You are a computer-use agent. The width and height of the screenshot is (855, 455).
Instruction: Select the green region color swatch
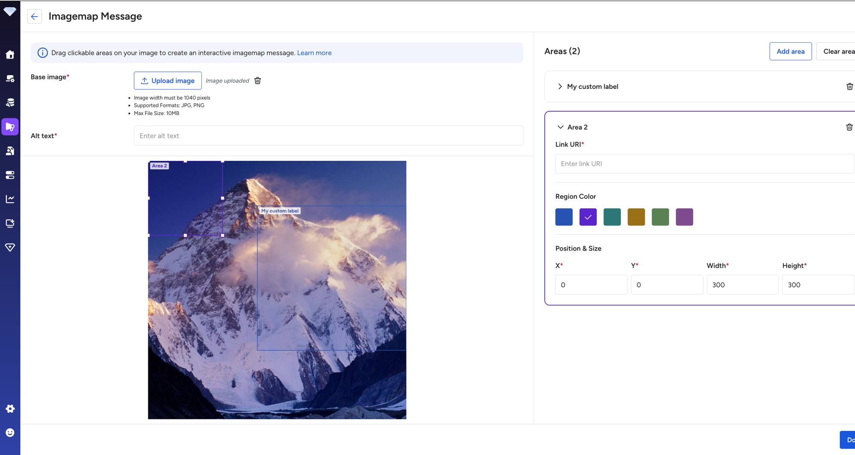point(660,217)
